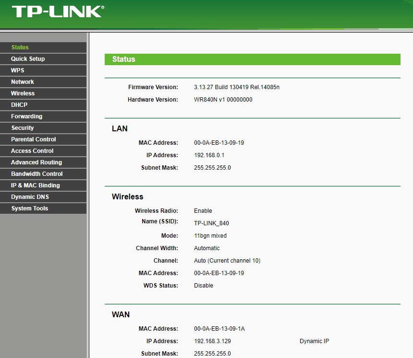This screenshot has height=358, width=413.
Task: Open Access Control menu
Action: pyautogui.click(x=43, y=151)
